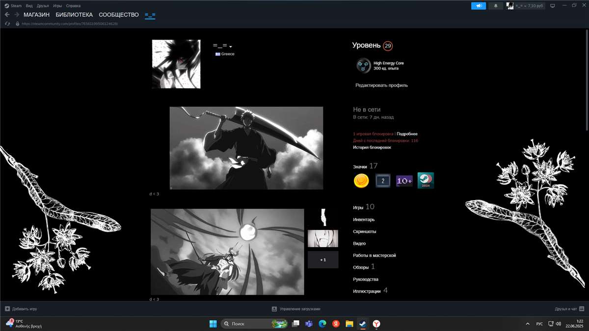The width and height of the screenshot is (589, 331).
Task: Click the Подробнее ban details link
Action: point(407,134)
